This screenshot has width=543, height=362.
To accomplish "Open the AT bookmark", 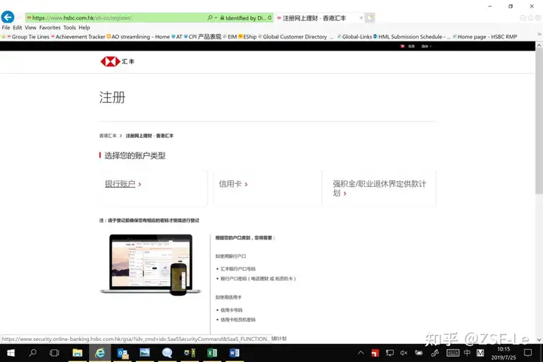I will pyautogui.click(x=177, y=37).
